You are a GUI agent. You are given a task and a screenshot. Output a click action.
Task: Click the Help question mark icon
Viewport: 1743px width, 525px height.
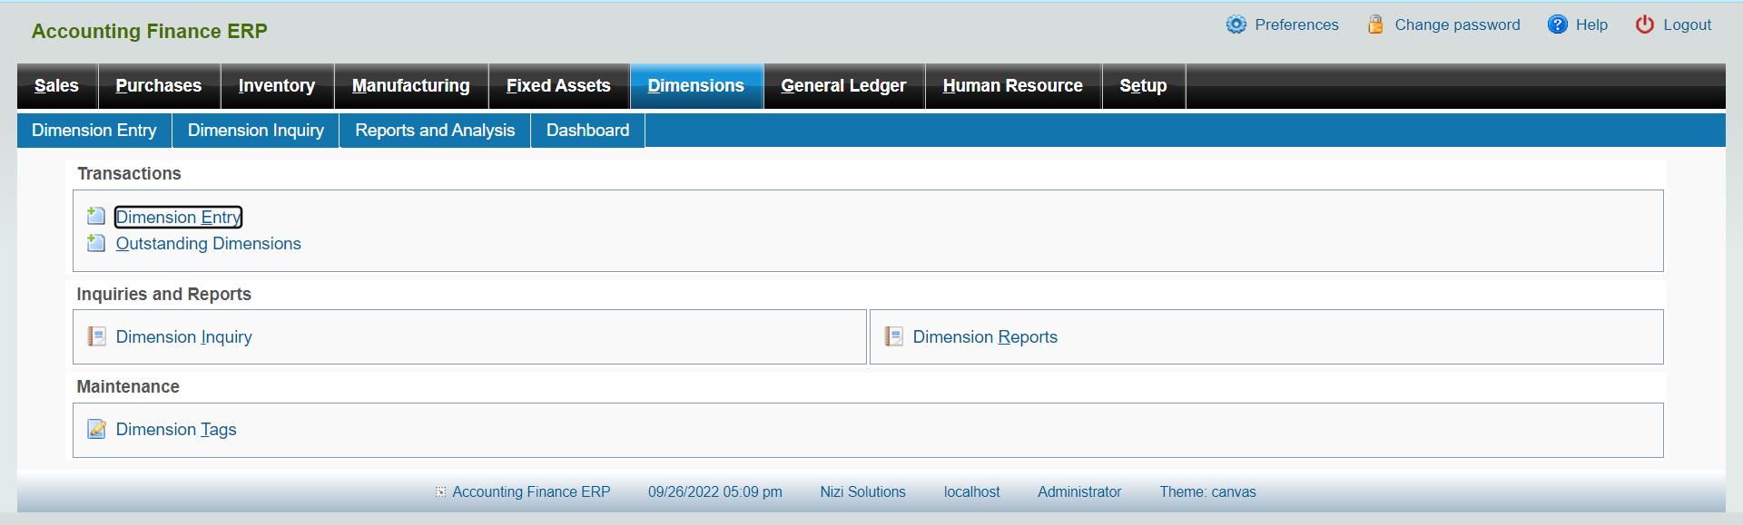pyautogui.click(x=1557, y=24)
